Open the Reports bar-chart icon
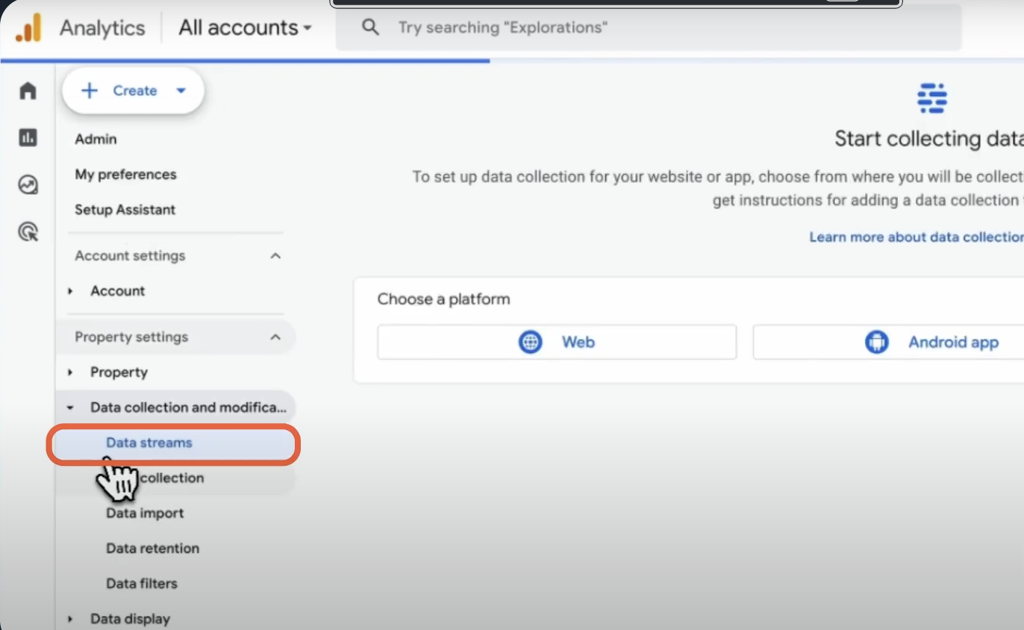The height and width of the screenshot is (630, 1024). tap(28, 137)
